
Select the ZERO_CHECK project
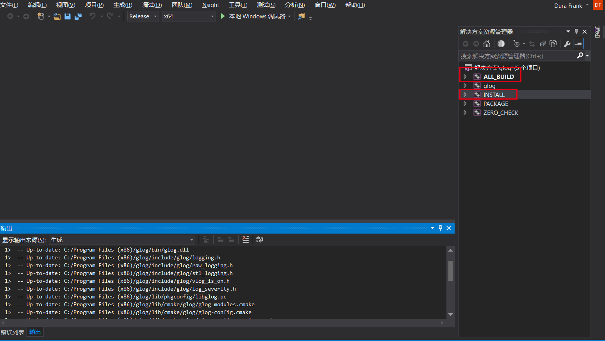[x=501, y=112]
